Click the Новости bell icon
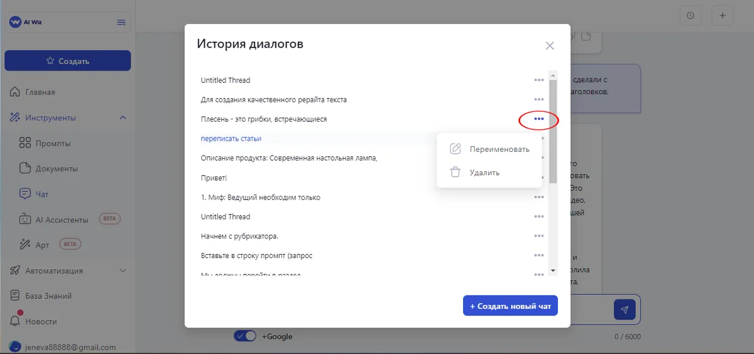Screen dimensions: 754x354 [x=15, y=321]
